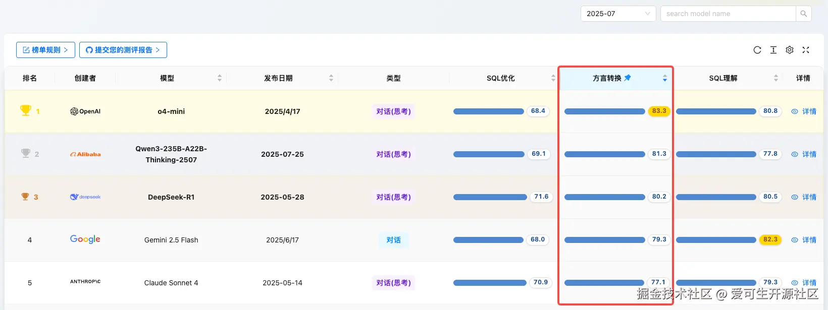Image resolution: width=828 pixels, height=310 pixels.
Task: Click the bronze trophy in the DeepSeek-R1 row
Action: click(x=25, y=197)
